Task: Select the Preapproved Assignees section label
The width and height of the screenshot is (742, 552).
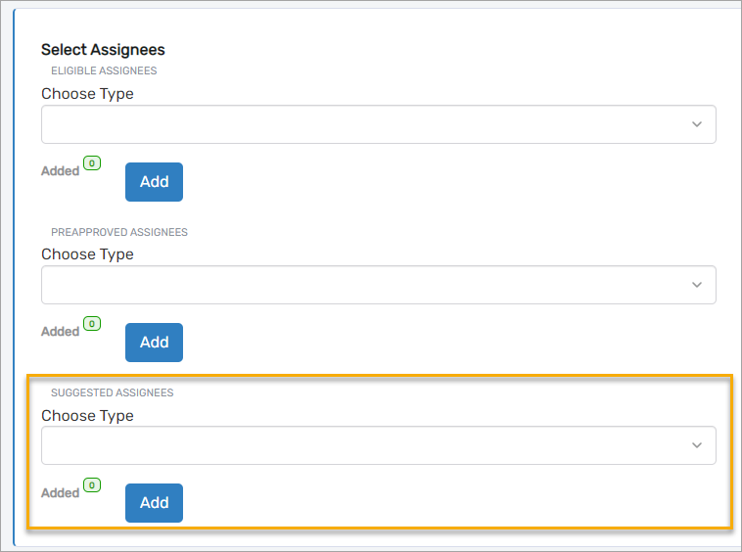Action: coord(119,233)
